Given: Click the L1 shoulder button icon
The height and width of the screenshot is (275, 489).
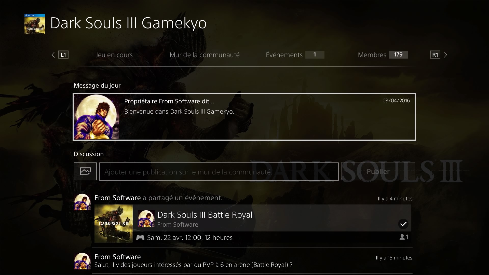Looking at the screenshot, I should coord(63,55).
